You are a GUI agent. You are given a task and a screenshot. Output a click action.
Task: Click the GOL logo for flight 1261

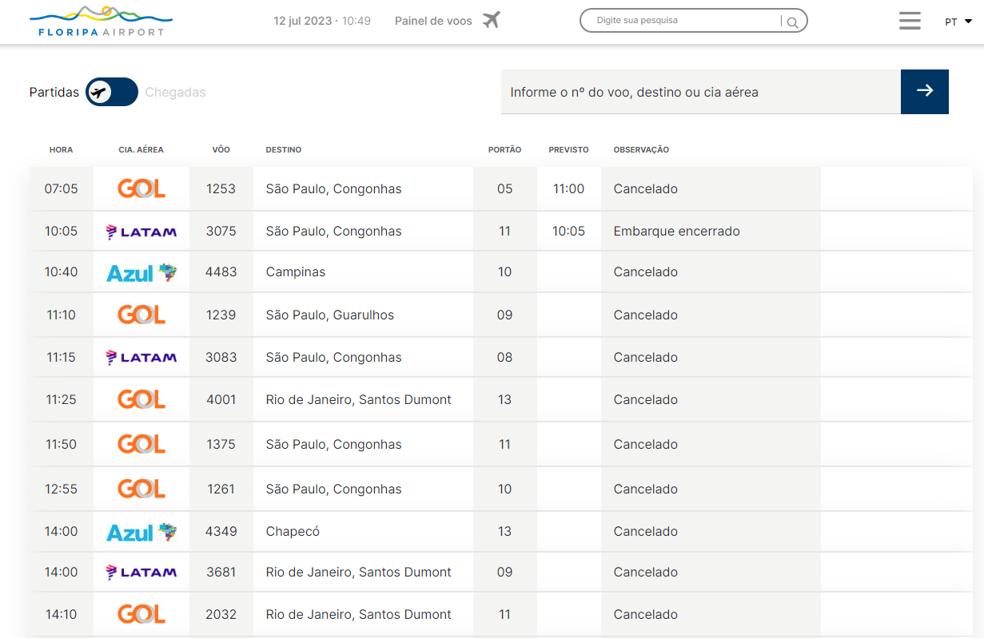coord(141,489)
